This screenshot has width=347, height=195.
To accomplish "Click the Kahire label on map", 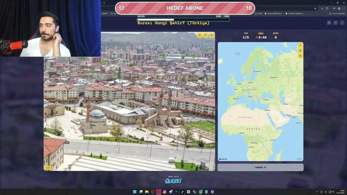I will pos(267,110).
